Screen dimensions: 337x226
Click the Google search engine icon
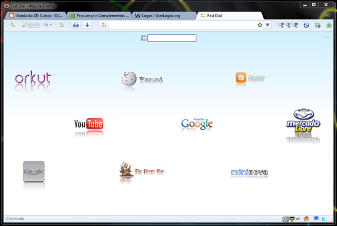click(x=144, y=38)
